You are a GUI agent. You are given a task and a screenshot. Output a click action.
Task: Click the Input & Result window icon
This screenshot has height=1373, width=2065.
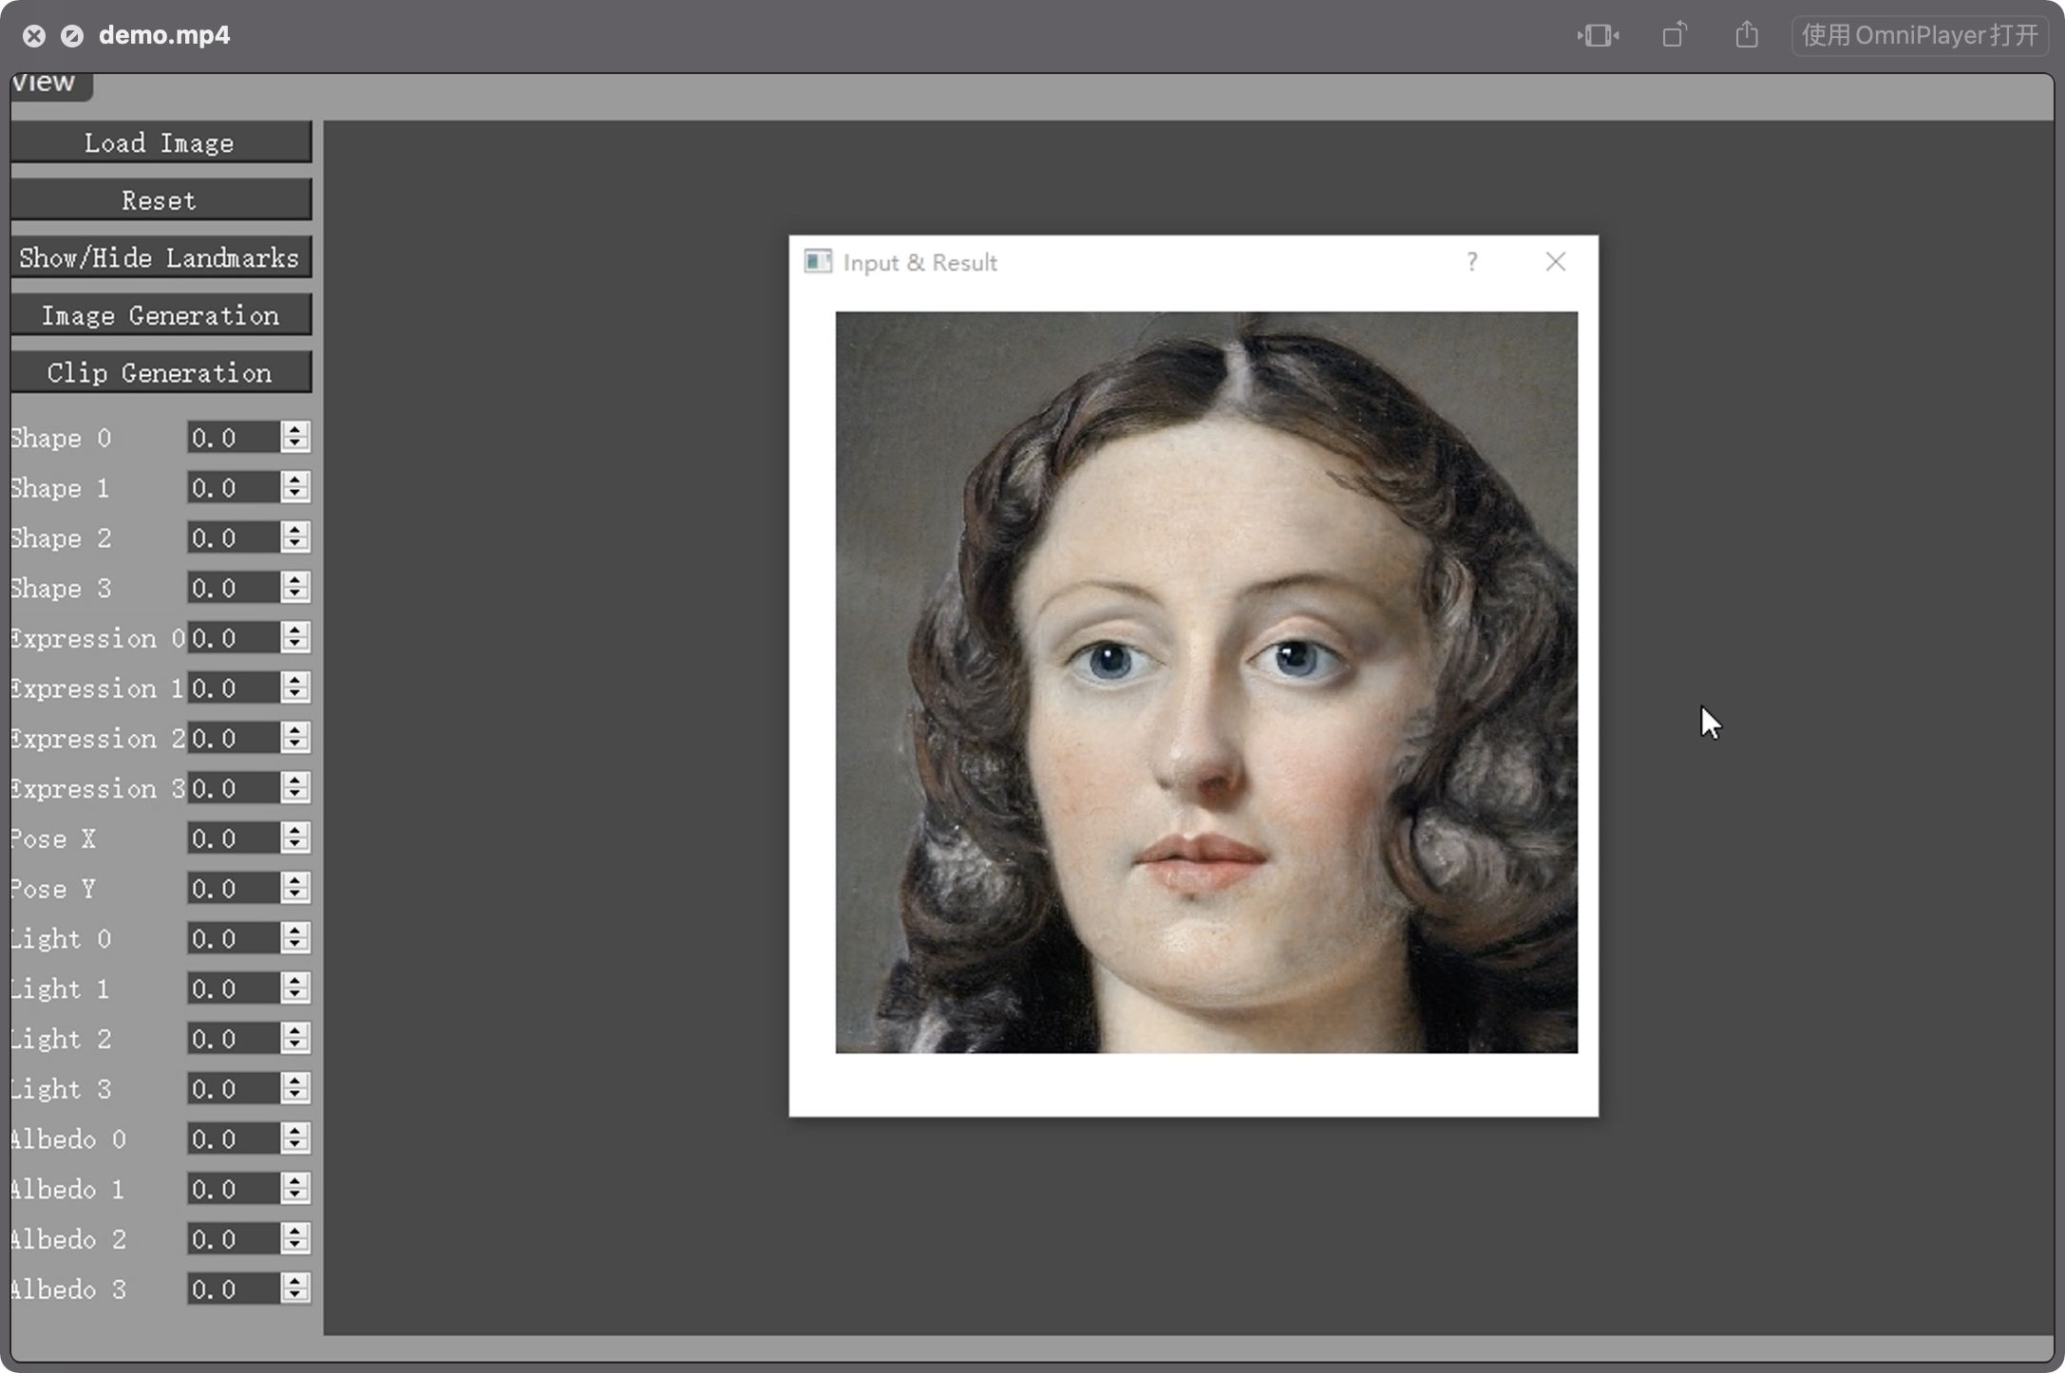point(817,261)
